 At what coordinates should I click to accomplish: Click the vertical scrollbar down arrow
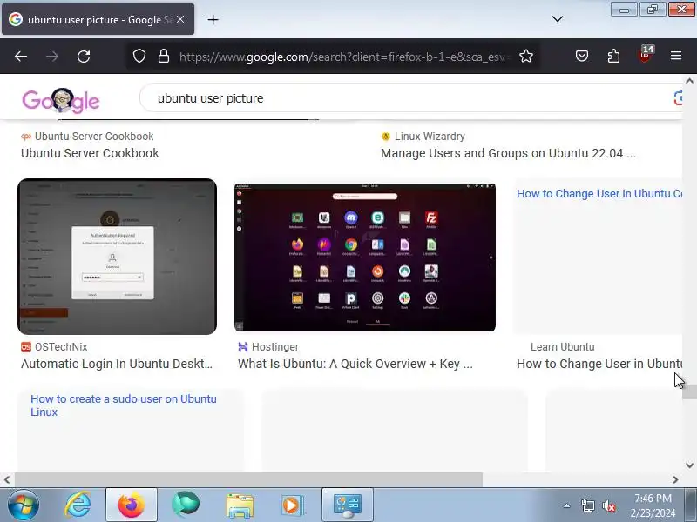689,465
